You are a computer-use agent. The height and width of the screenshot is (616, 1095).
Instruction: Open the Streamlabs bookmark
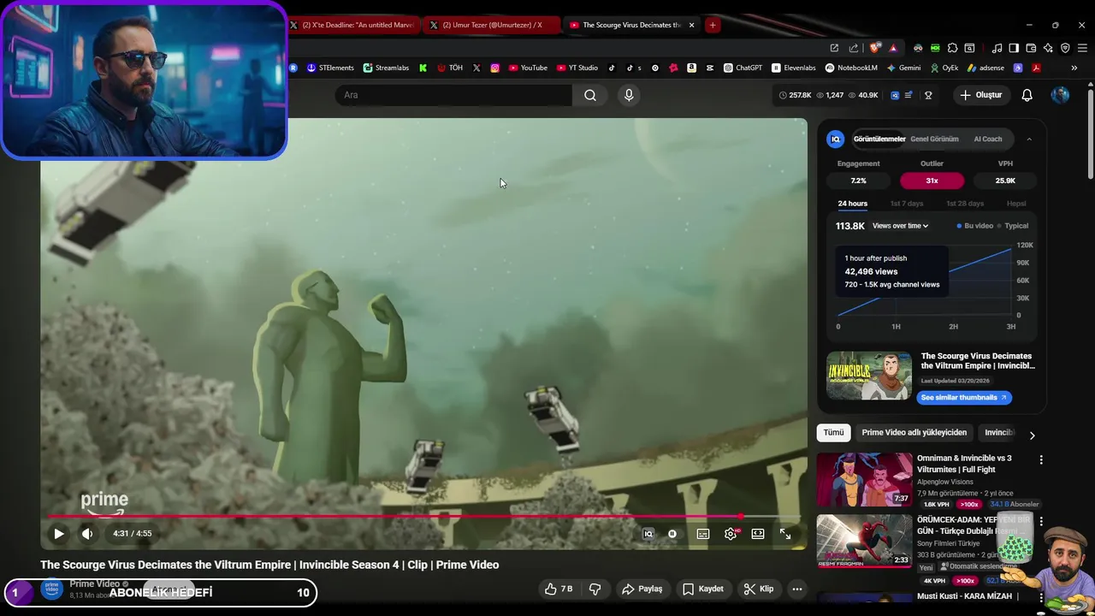pos(386,68)
